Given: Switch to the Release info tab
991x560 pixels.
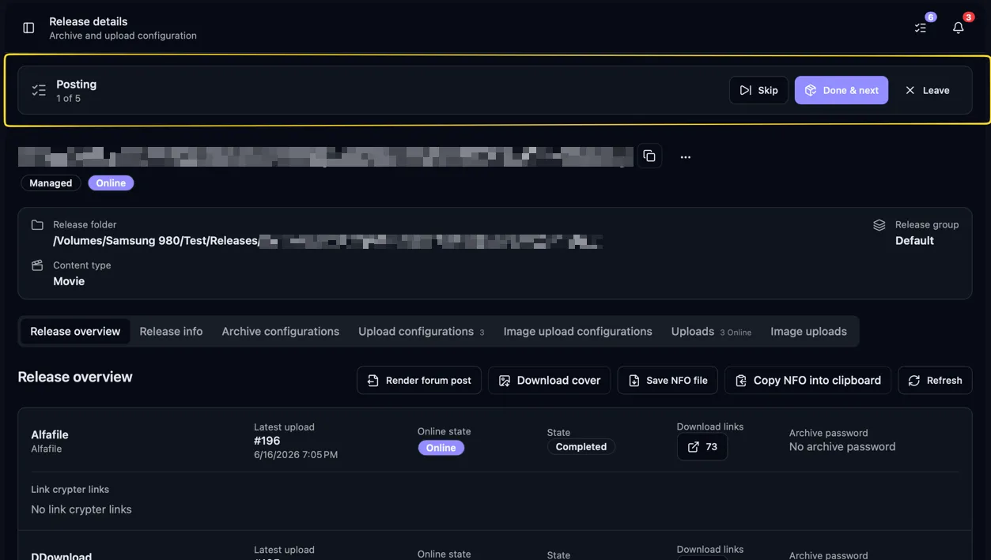Looking at the screenshot, I should coord(171,332).
